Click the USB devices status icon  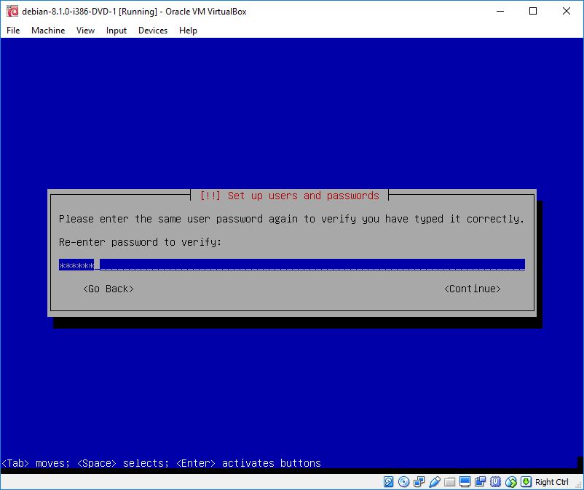pos(434,482)
